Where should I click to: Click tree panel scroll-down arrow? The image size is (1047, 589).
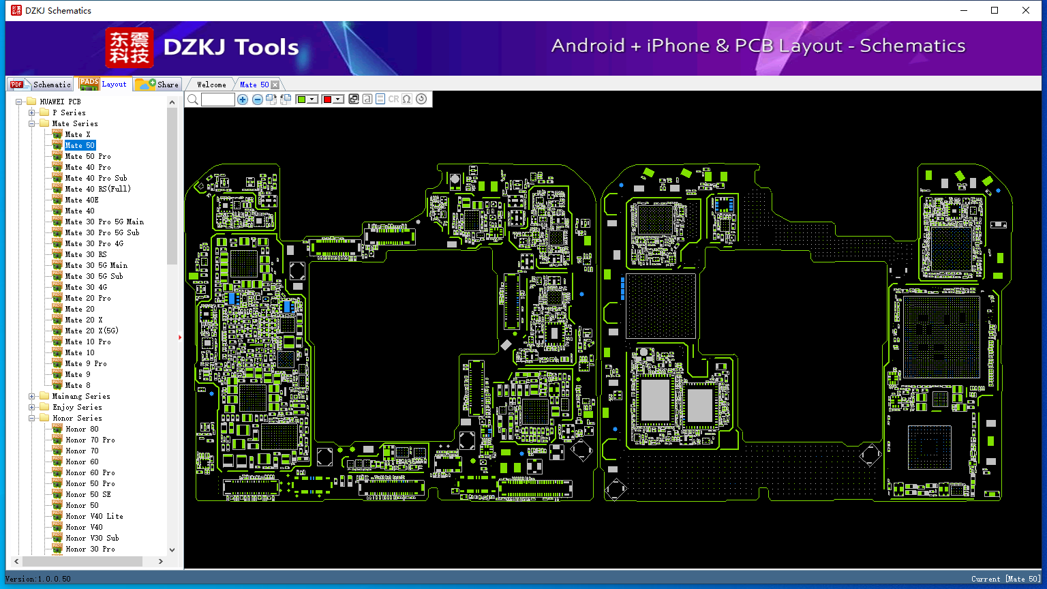pos(172,550)
